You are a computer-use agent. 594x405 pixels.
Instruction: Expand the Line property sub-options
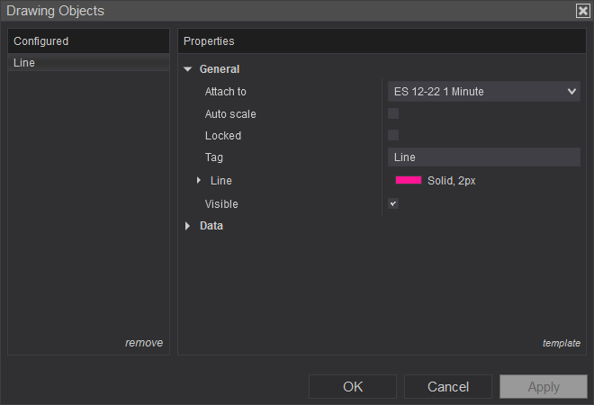[199, 181]
